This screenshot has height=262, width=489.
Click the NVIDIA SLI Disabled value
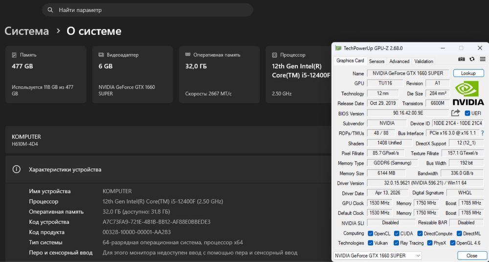(390, 223)
